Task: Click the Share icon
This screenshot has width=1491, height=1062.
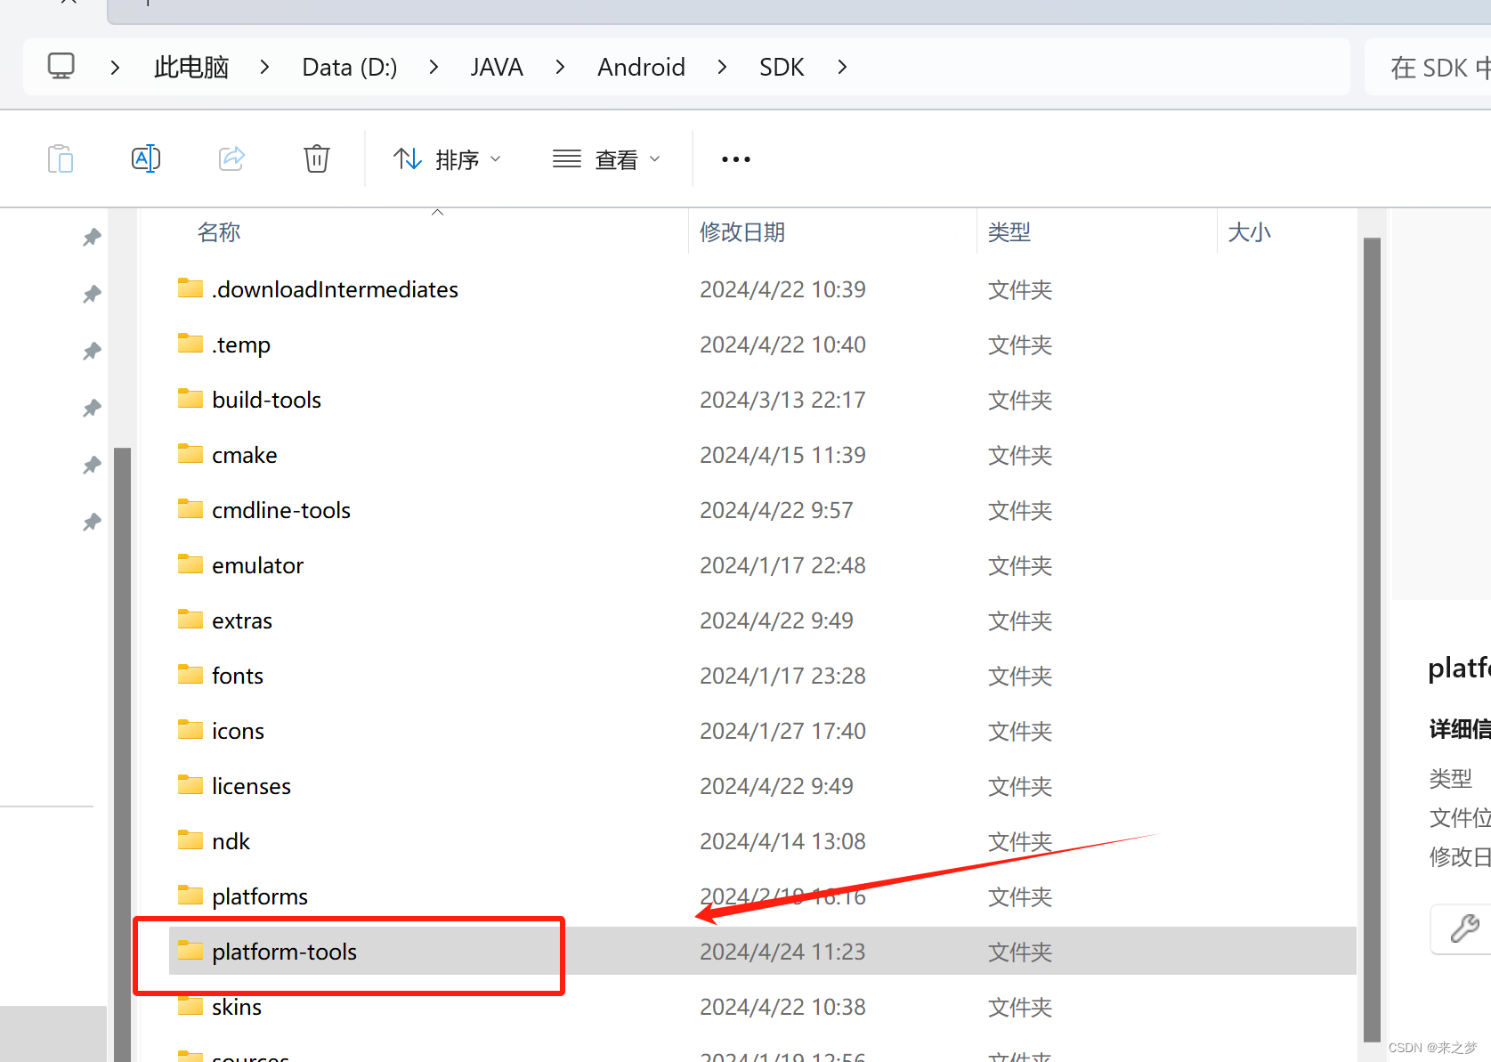Action: click(231, 158)
